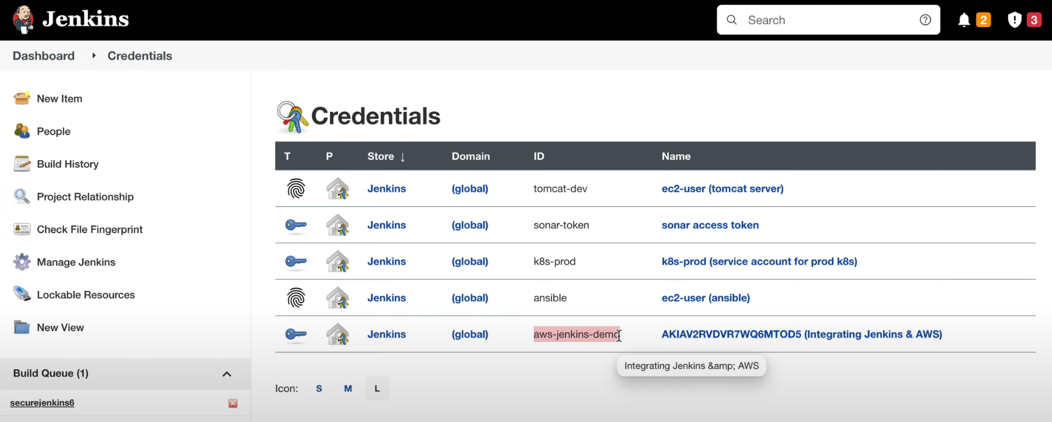Screen dimensions: 1052x422
Task: Open Project Relationship
Action: coord(85,197)
